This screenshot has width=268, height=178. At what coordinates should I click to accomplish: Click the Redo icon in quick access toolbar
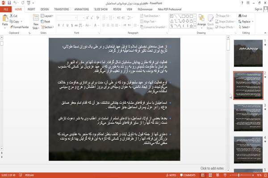coord(23,3)
